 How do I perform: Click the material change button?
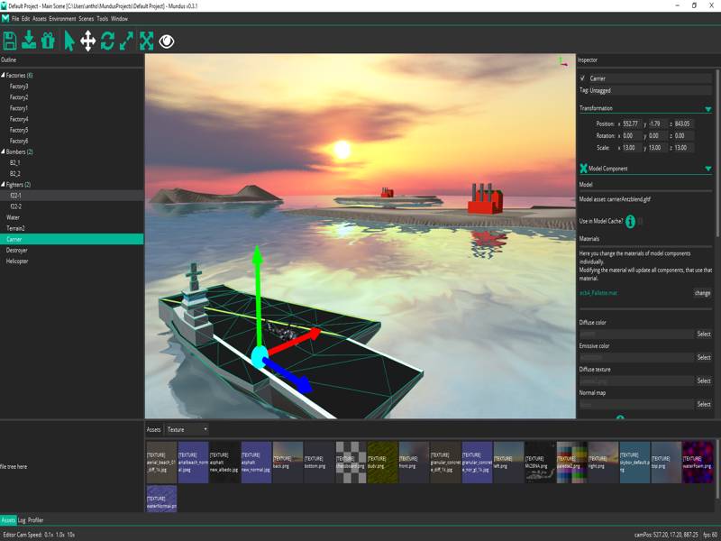coord(702,293)
